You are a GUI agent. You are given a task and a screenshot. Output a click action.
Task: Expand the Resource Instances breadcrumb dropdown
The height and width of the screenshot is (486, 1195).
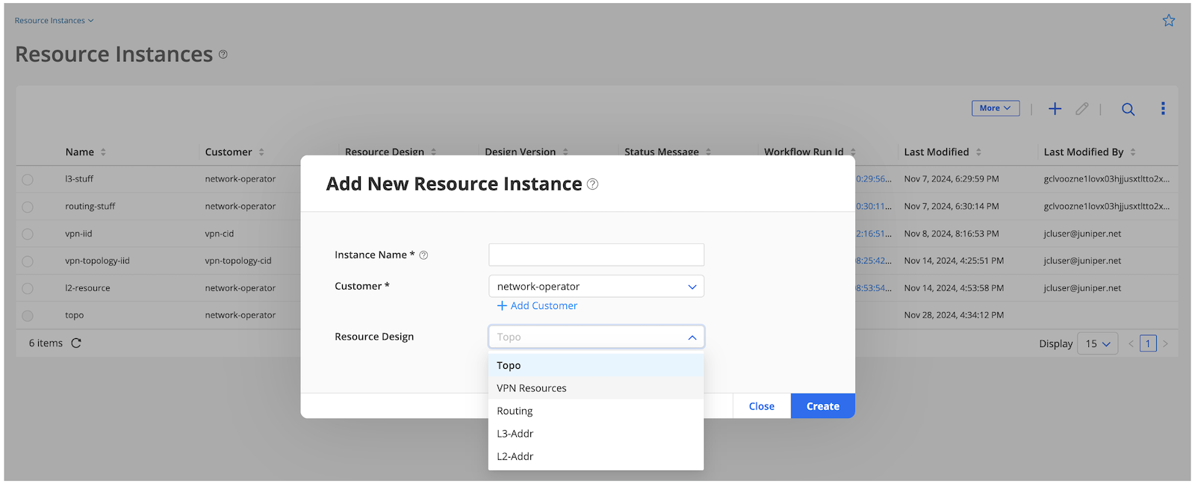click(55, 20)
